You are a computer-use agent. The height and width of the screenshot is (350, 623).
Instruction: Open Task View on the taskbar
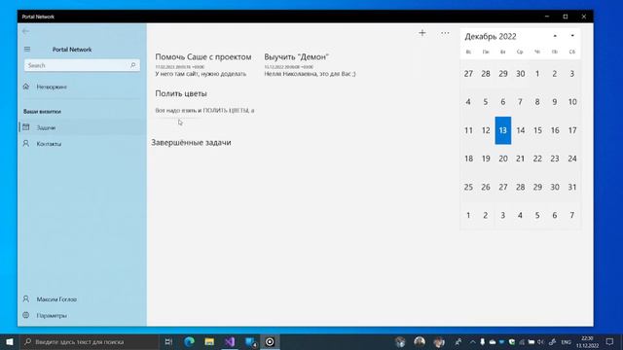[x=168, y=341]
